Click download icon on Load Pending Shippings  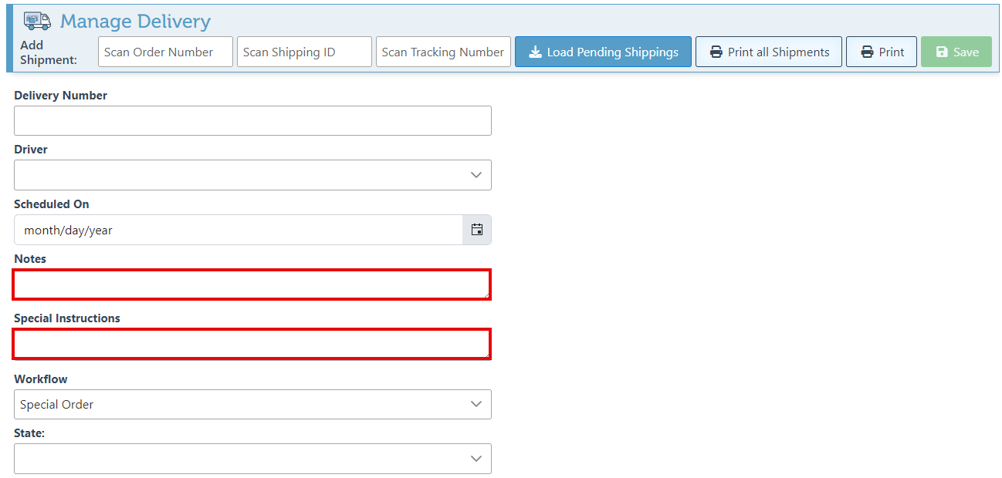coord(535,52)
